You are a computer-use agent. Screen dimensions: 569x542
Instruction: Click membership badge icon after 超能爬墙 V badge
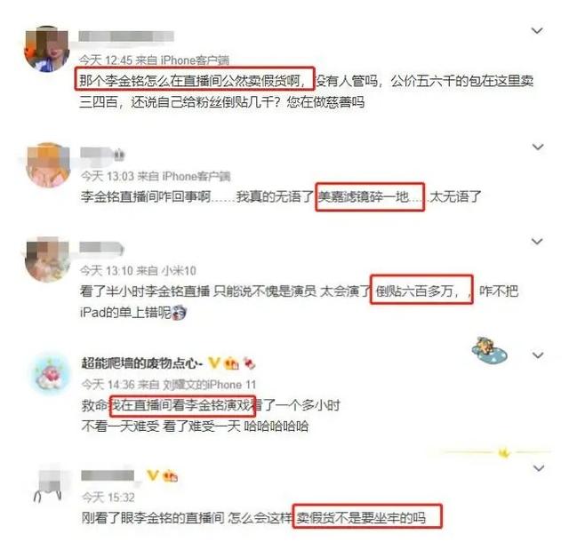pos(232,363)
